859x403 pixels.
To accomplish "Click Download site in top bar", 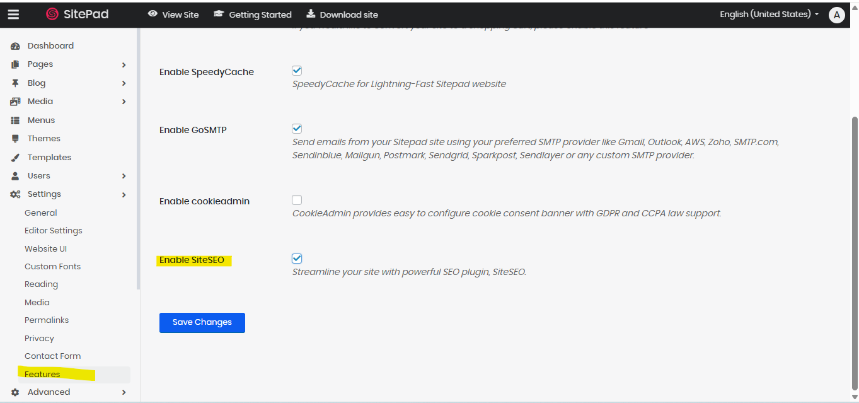I will [x=342, y=15].
